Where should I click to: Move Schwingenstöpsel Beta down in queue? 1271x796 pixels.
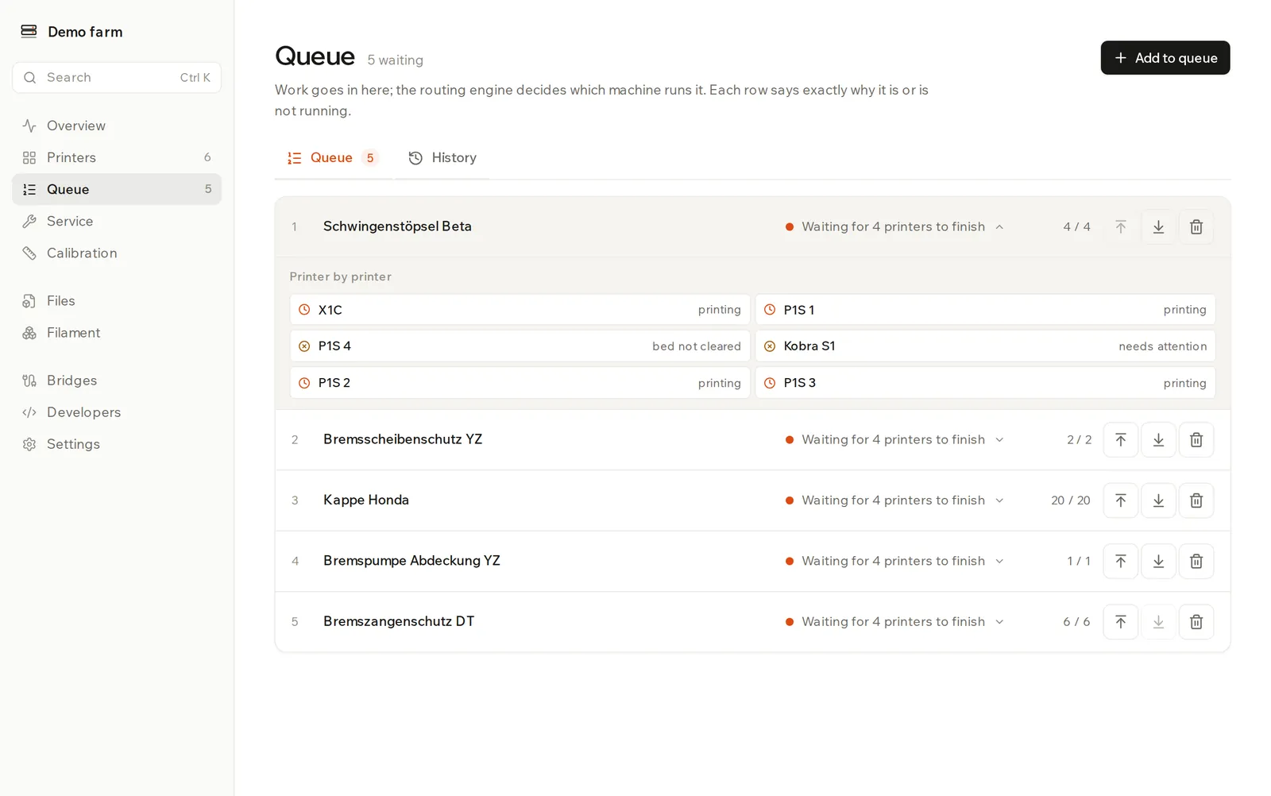pyautogui.click(x=1158, y=227)
